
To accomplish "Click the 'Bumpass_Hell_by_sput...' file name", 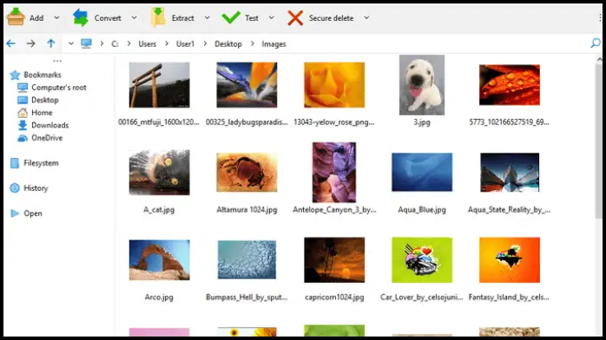I will [247, 297].
